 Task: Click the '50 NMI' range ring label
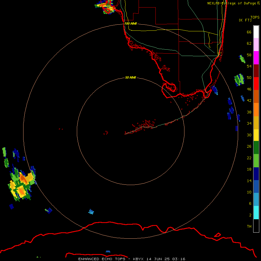coord(130,77)
